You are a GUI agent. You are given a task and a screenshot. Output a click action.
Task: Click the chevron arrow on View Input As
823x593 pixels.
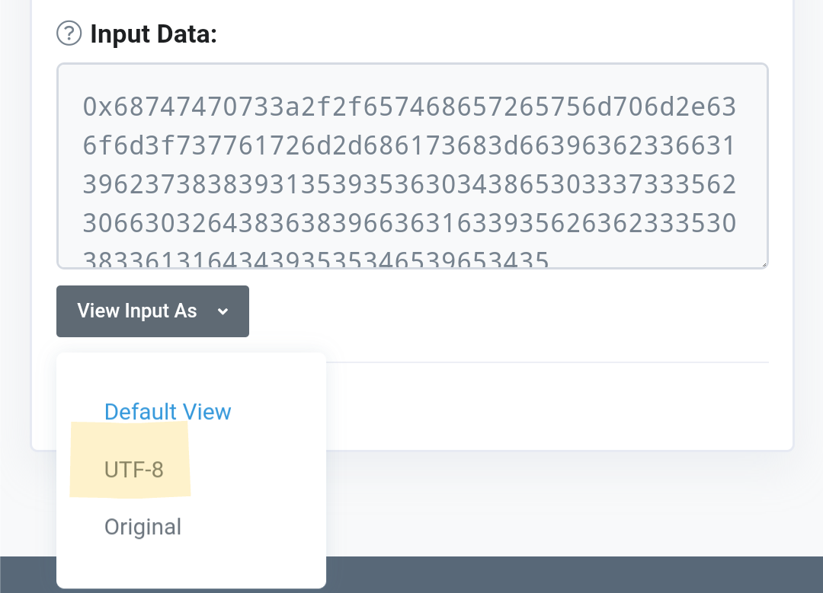(223, 311)
